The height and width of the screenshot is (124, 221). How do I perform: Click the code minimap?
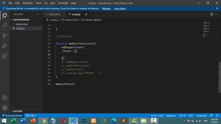click(x=206, y=30)
